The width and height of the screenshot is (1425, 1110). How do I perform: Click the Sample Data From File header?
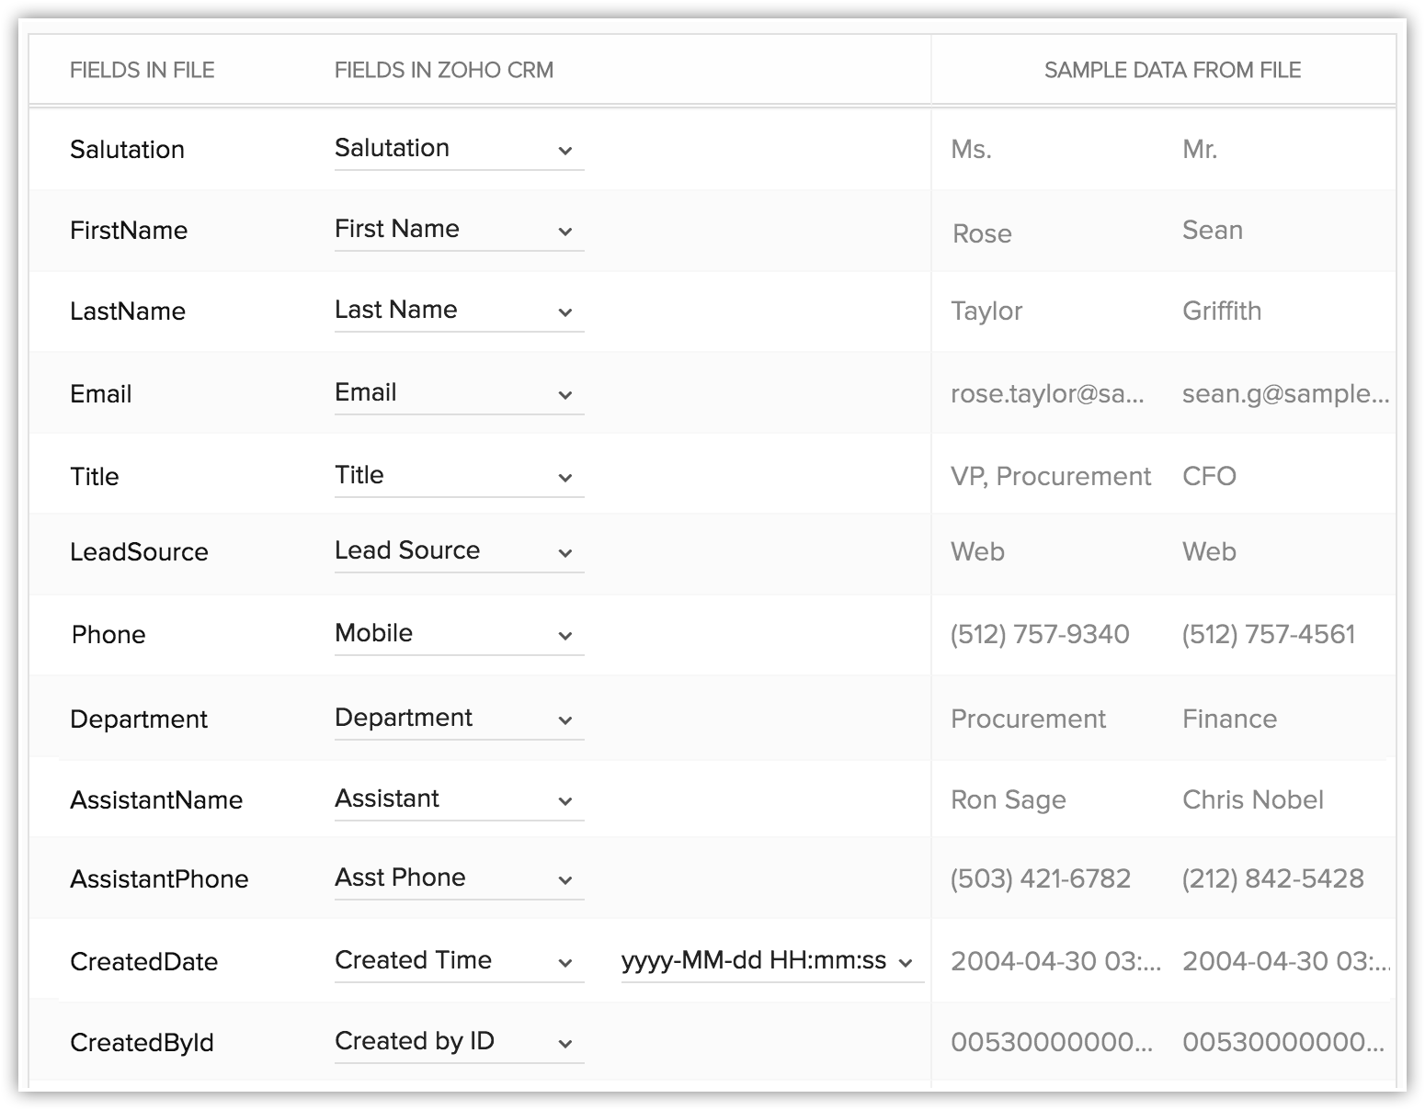pos(1172,70)
